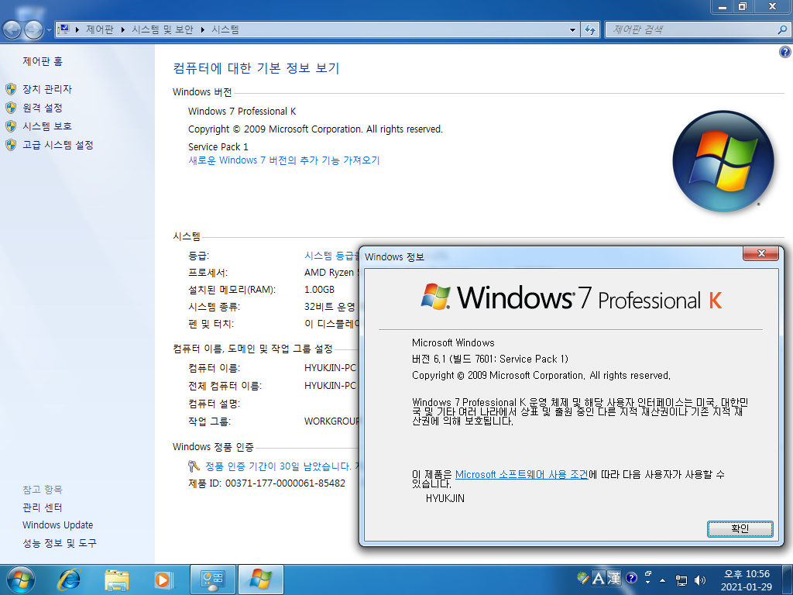The image size is (793, 595).
Task: Click 버전 6.1 (빌드 7601: Service Pack 1) text
Action: tap(490, 359)
